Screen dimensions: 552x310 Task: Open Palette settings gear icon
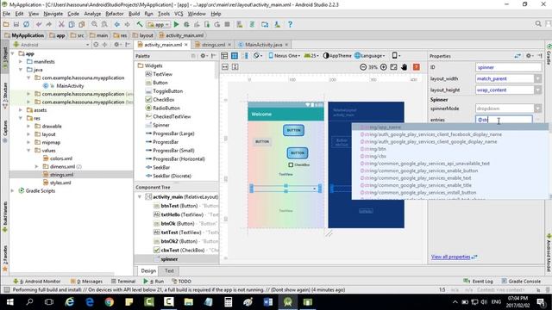pos(204,56)
